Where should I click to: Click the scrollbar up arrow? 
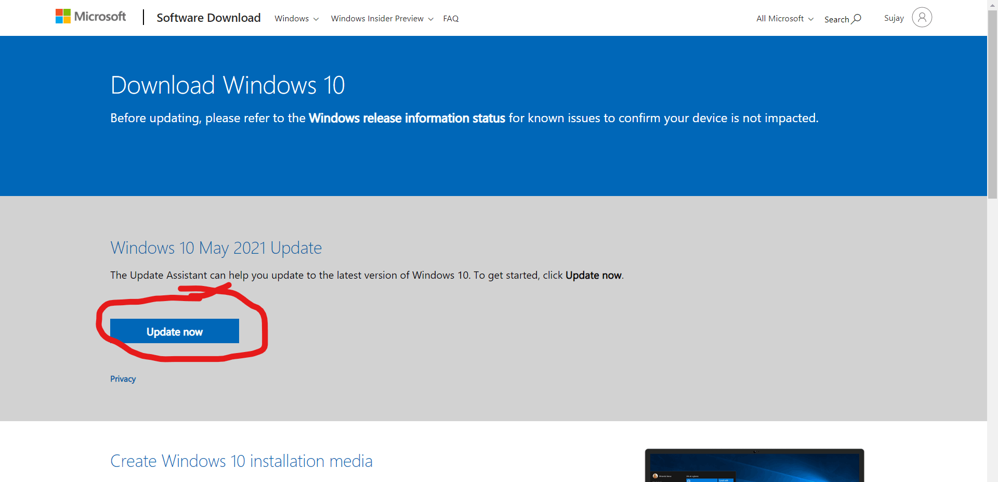[x=992, y=5]
